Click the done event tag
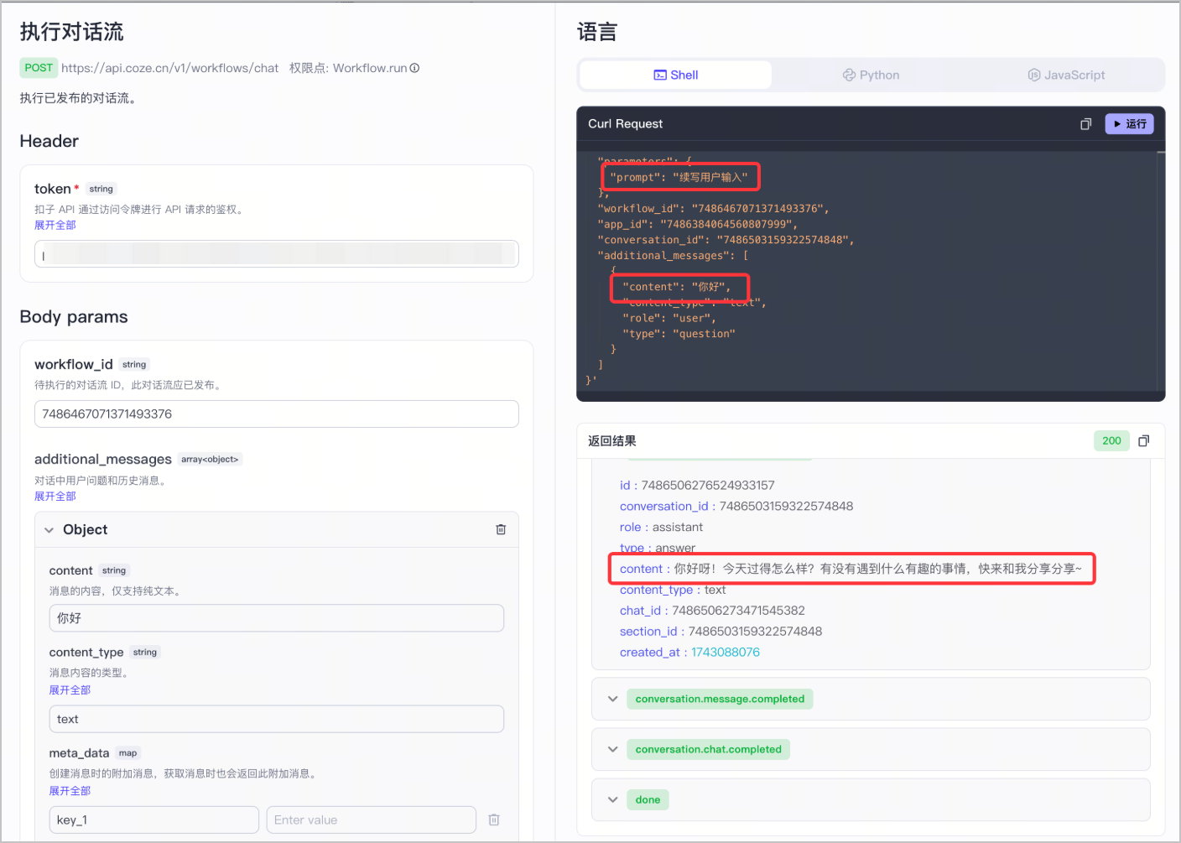Screen dimensions: 1181x843 coord(648,799)
